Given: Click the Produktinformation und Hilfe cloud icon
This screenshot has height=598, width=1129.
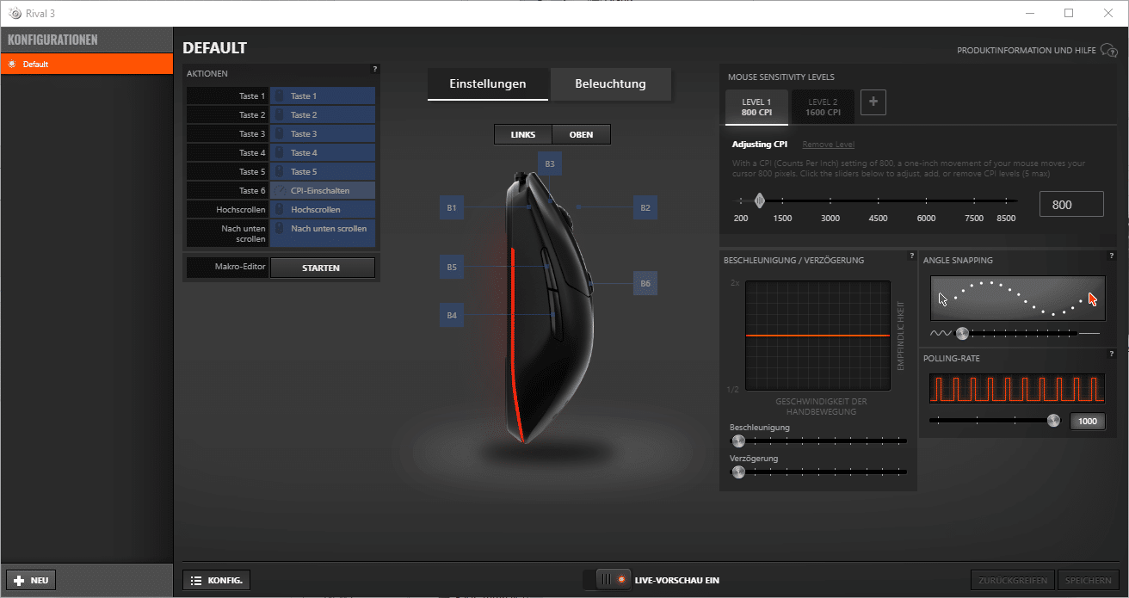Looking at the screenshot, I should pos(1109,50).
